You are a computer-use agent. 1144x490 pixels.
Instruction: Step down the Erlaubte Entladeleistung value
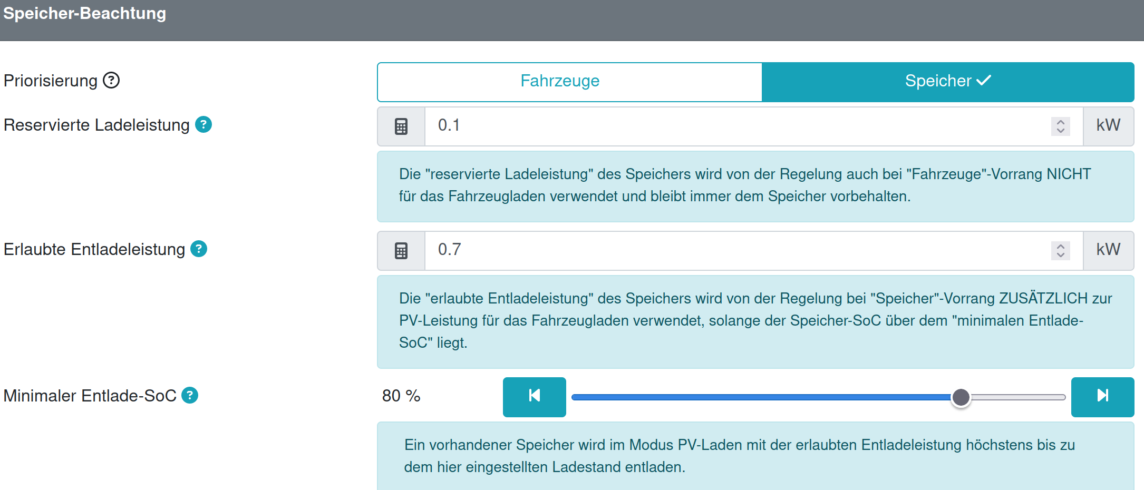coord(1061,255)
